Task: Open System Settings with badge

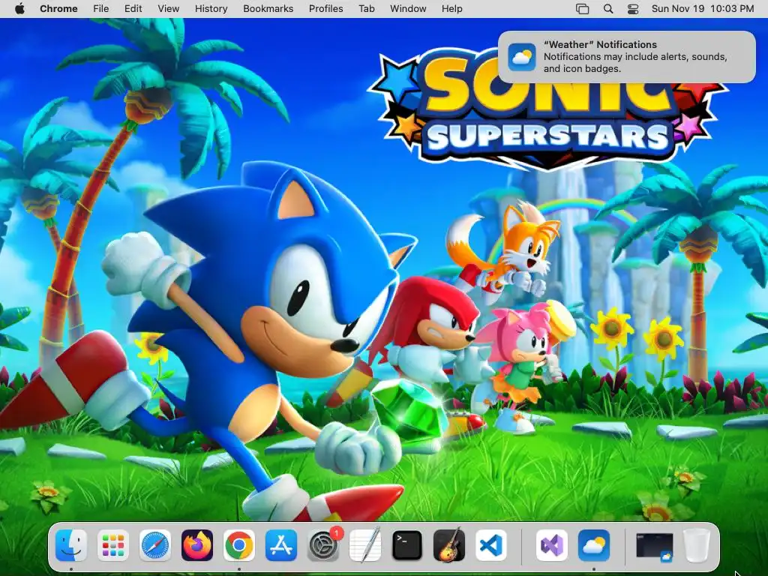Action: click(324, 545)
